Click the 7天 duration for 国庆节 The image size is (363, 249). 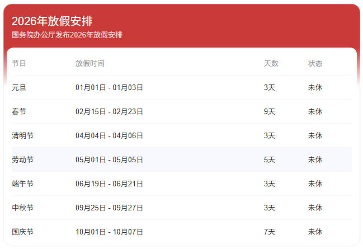point(270,232)
